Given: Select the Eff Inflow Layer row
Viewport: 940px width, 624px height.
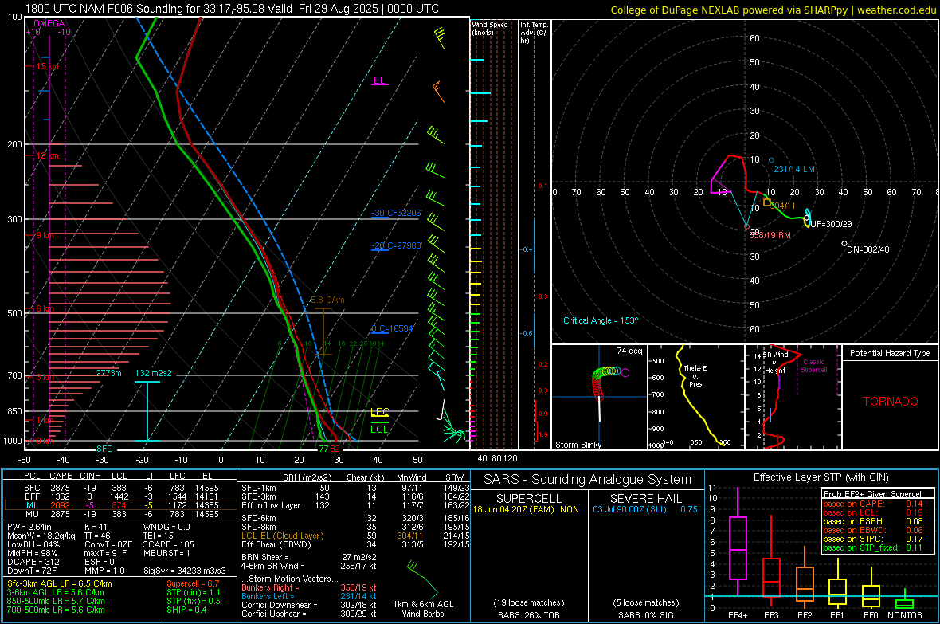Looking at the screenshot, I should (x=355, y=505).
